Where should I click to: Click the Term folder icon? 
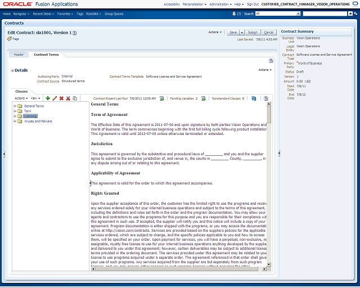coord(20,111)
